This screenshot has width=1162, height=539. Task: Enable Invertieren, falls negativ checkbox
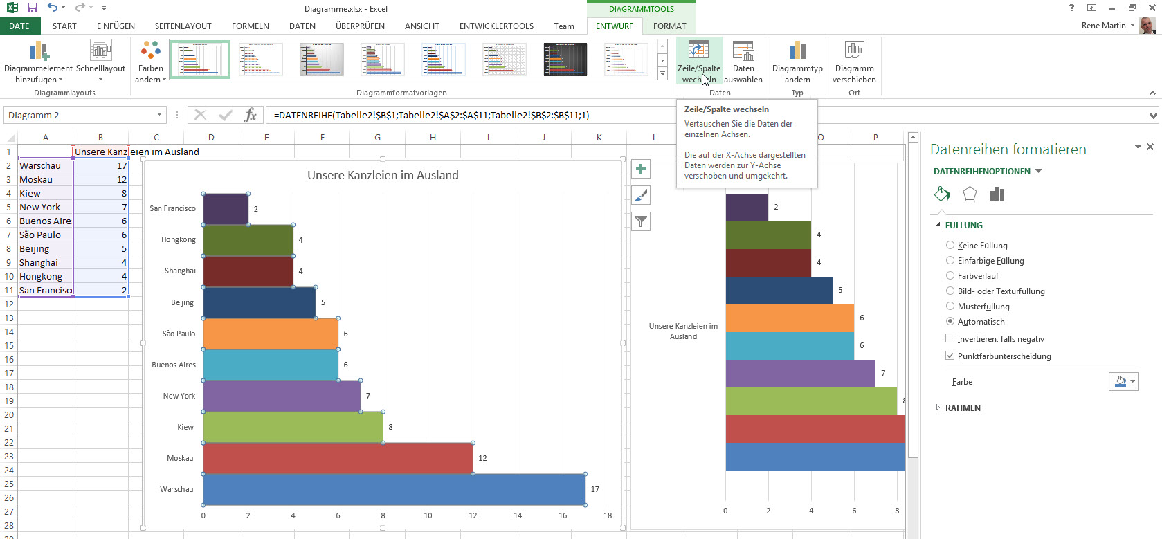[950, 339]
